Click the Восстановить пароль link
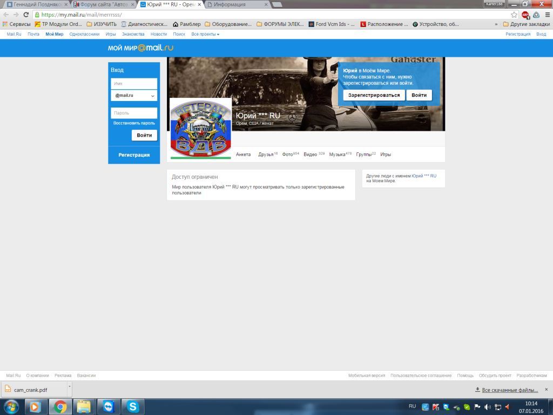 point(134,123)
